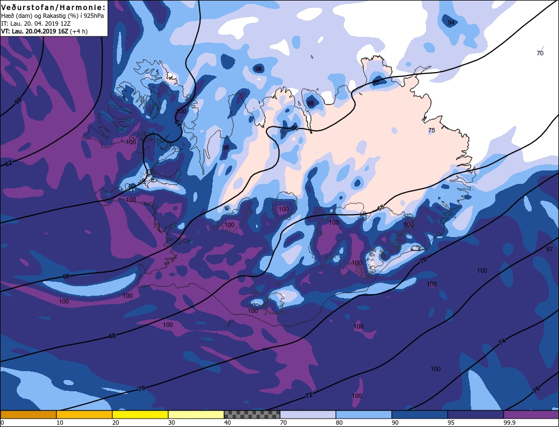Click the dark navy 95–99.9 legend swatch

[x=476, y=414]
